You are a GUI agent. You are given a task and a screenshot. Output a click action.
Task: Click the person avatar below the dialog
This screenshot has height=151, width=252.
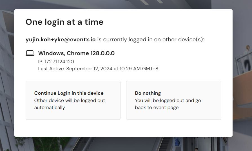point(196,149)
